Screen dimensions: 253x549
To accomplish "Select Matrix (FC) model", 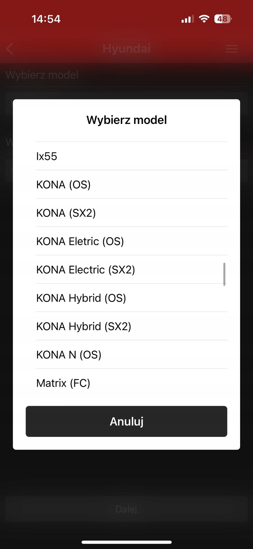I will [131, 383].
